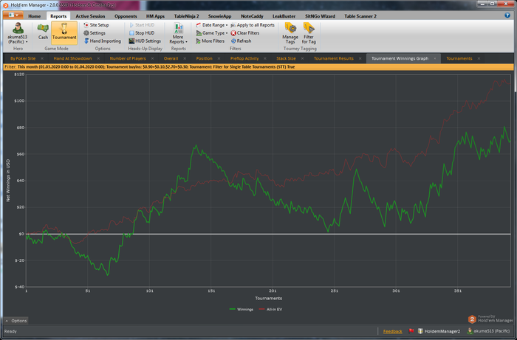This screenshot has width=517, height=340.
Task: Open Site Setup options
Action: tap(96, 25)
